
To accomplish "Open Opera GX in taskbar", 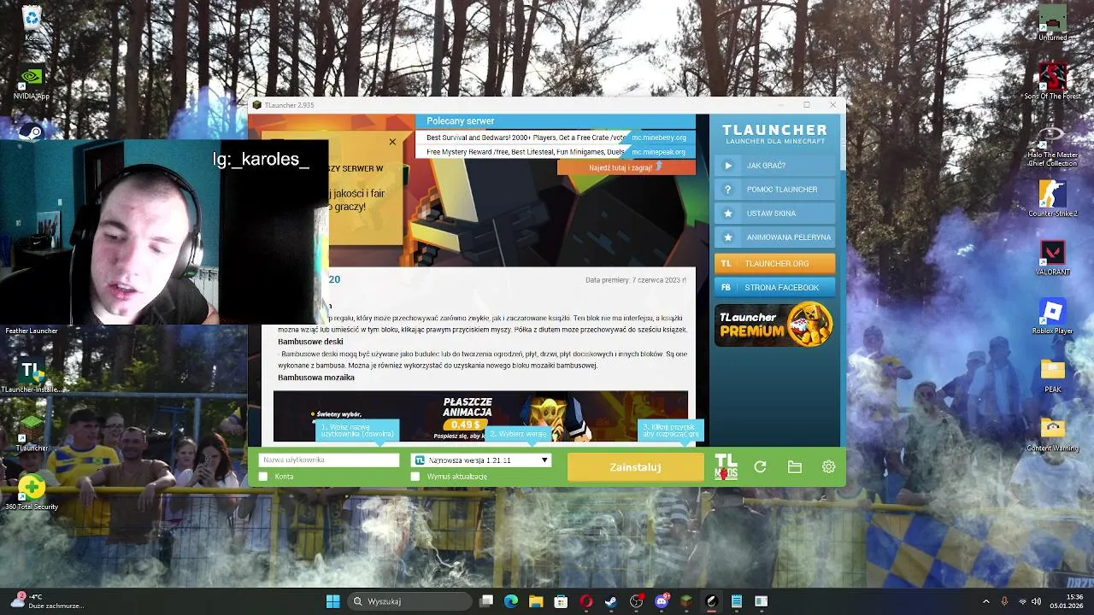I will (586, 601).
